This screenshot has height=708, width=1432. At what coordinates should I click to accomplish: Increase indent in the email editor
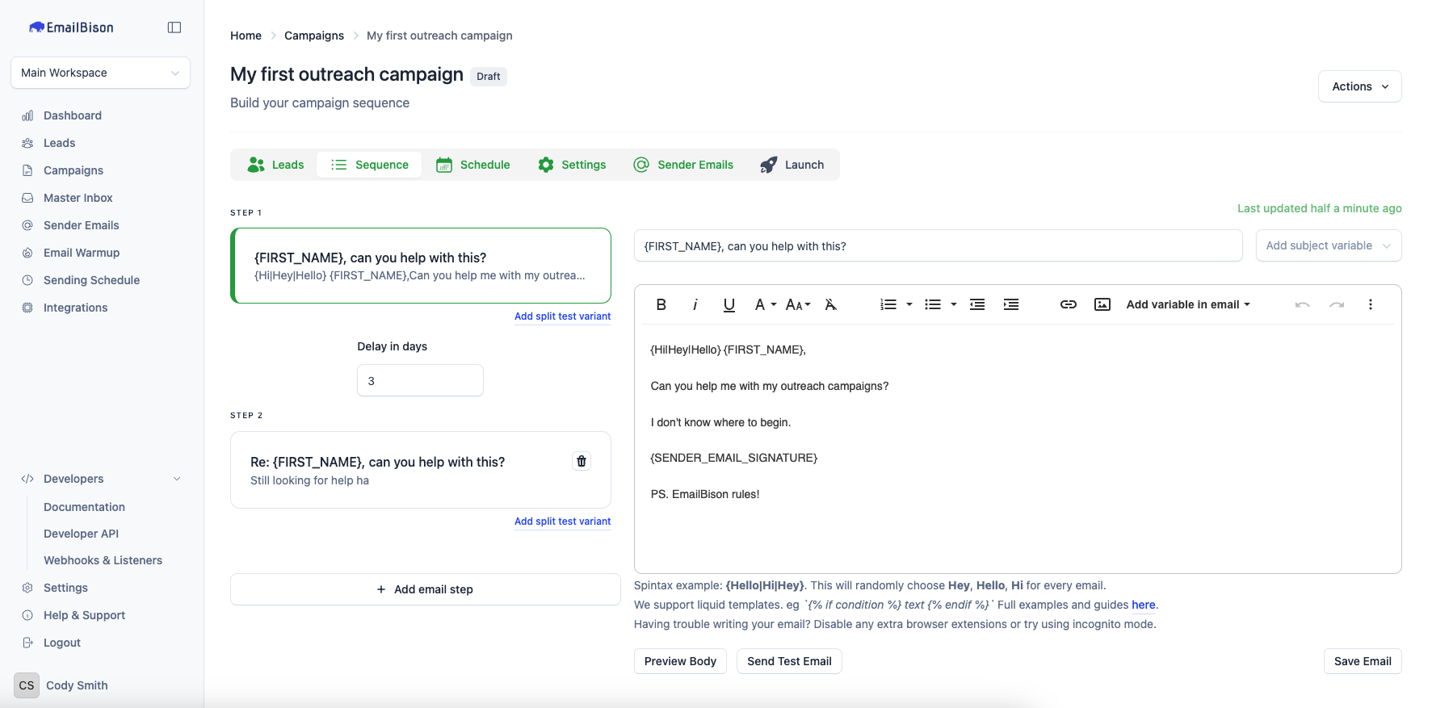[1010, 304]
